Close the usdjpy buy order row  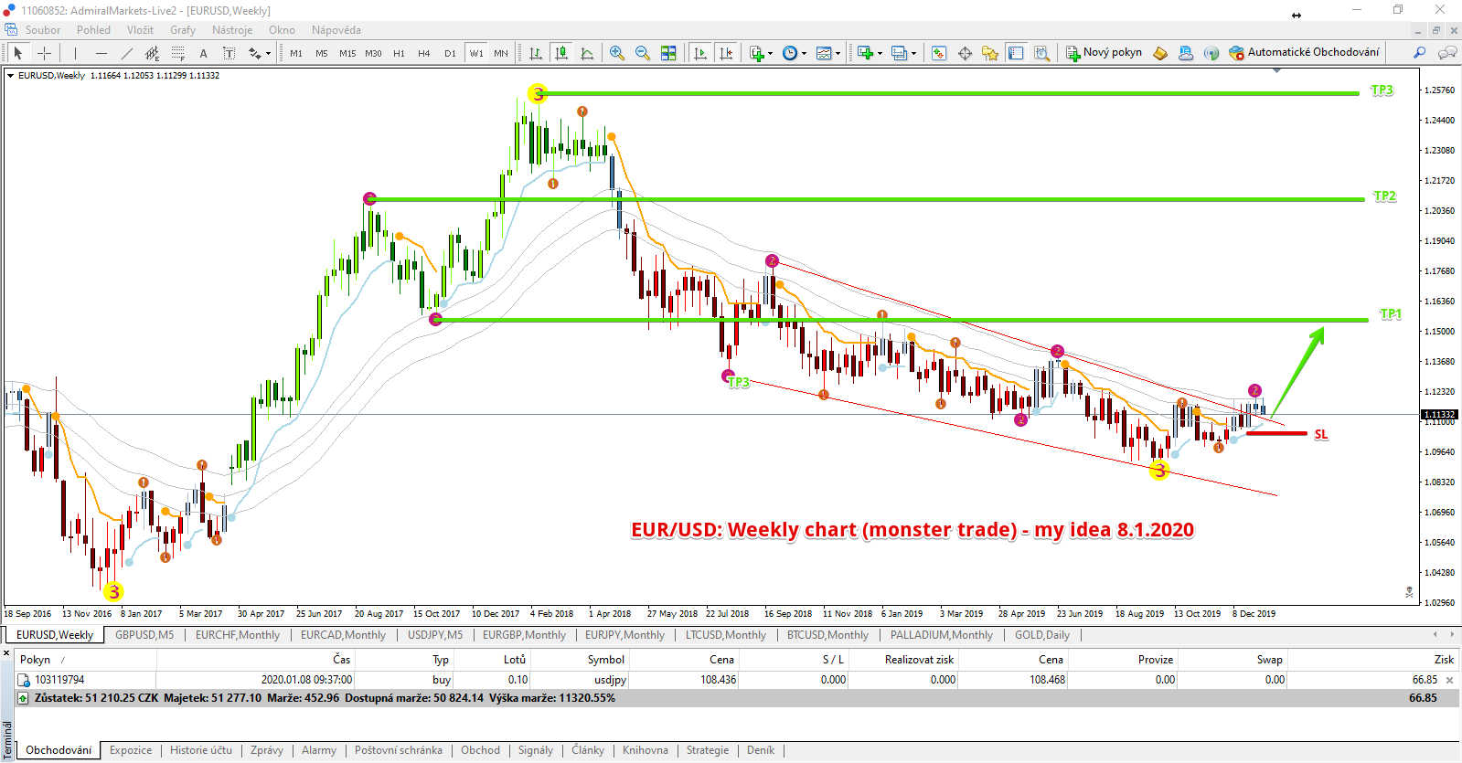(x=1449, y=680)
